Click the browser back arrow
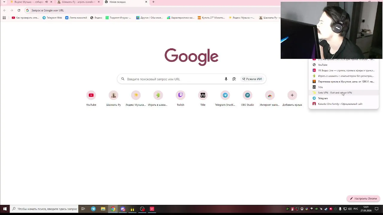The height and width of the screenshot is (215, 383). click(4, 10)
